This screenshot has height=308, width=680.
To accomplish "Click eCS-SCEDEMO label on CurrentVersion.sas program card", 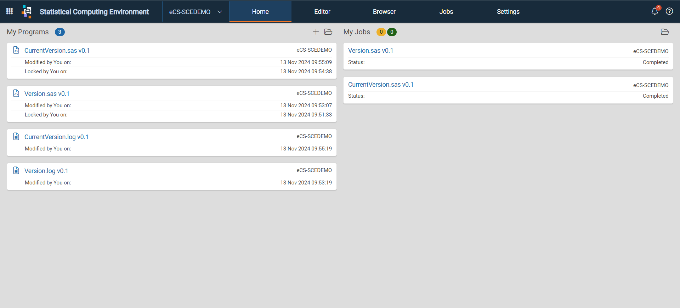I will pos(314,50).
